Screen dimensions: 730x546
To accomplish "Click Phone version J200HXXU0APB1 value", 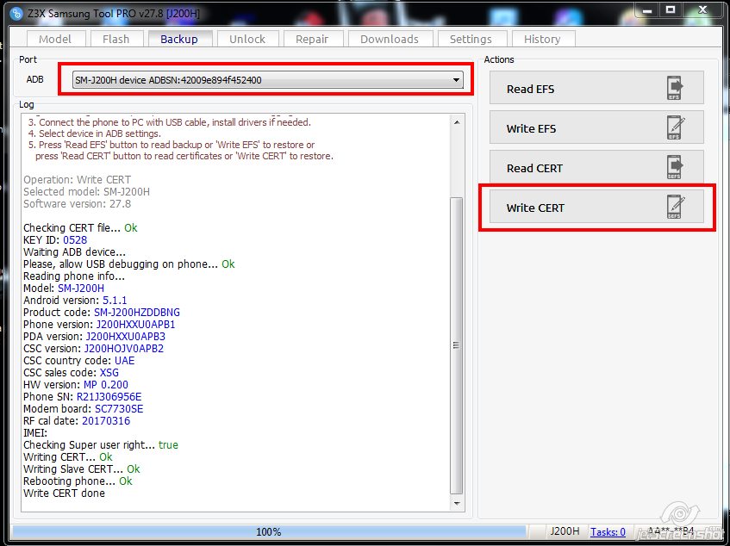I will (x=135, y=324).
